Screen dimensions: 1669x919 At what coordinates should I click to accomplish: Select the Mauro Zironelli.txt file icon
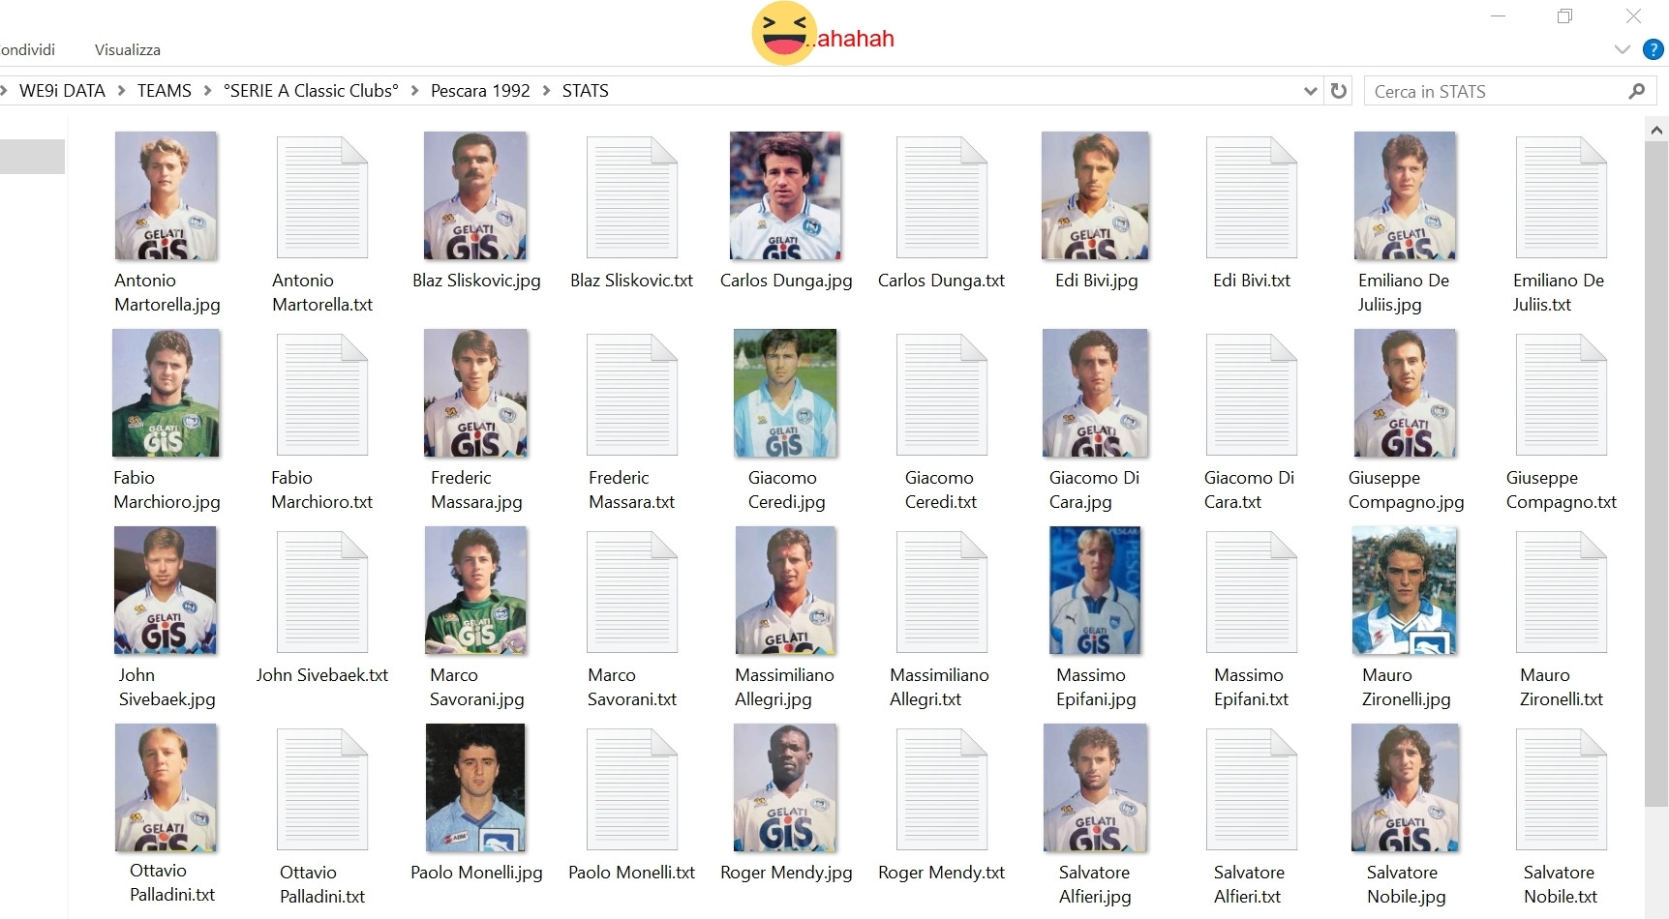tap(1561, 591)
